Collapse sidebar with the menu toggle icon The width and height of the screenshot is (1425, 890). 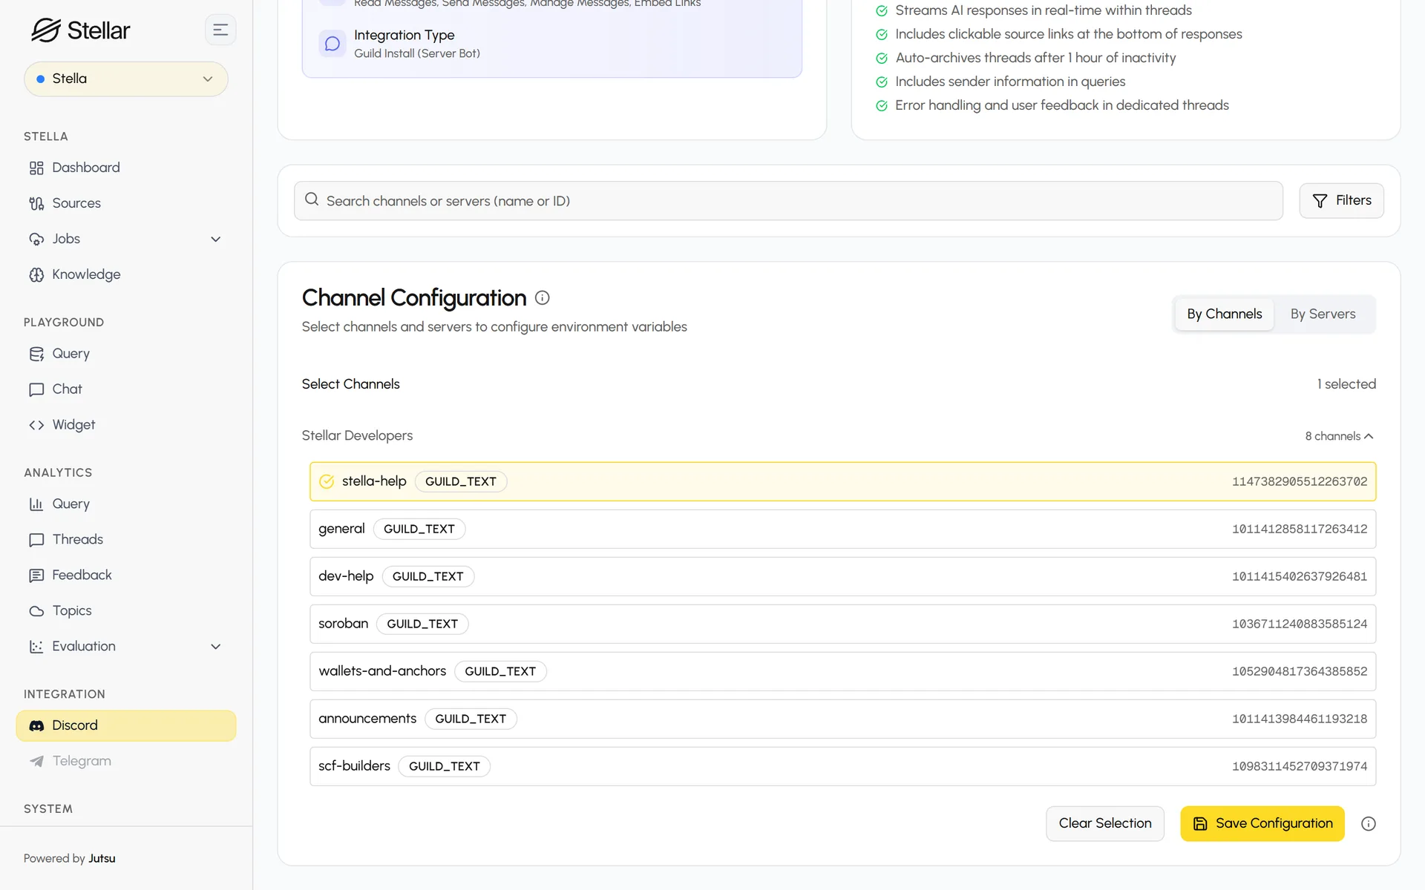click(220, 30)
